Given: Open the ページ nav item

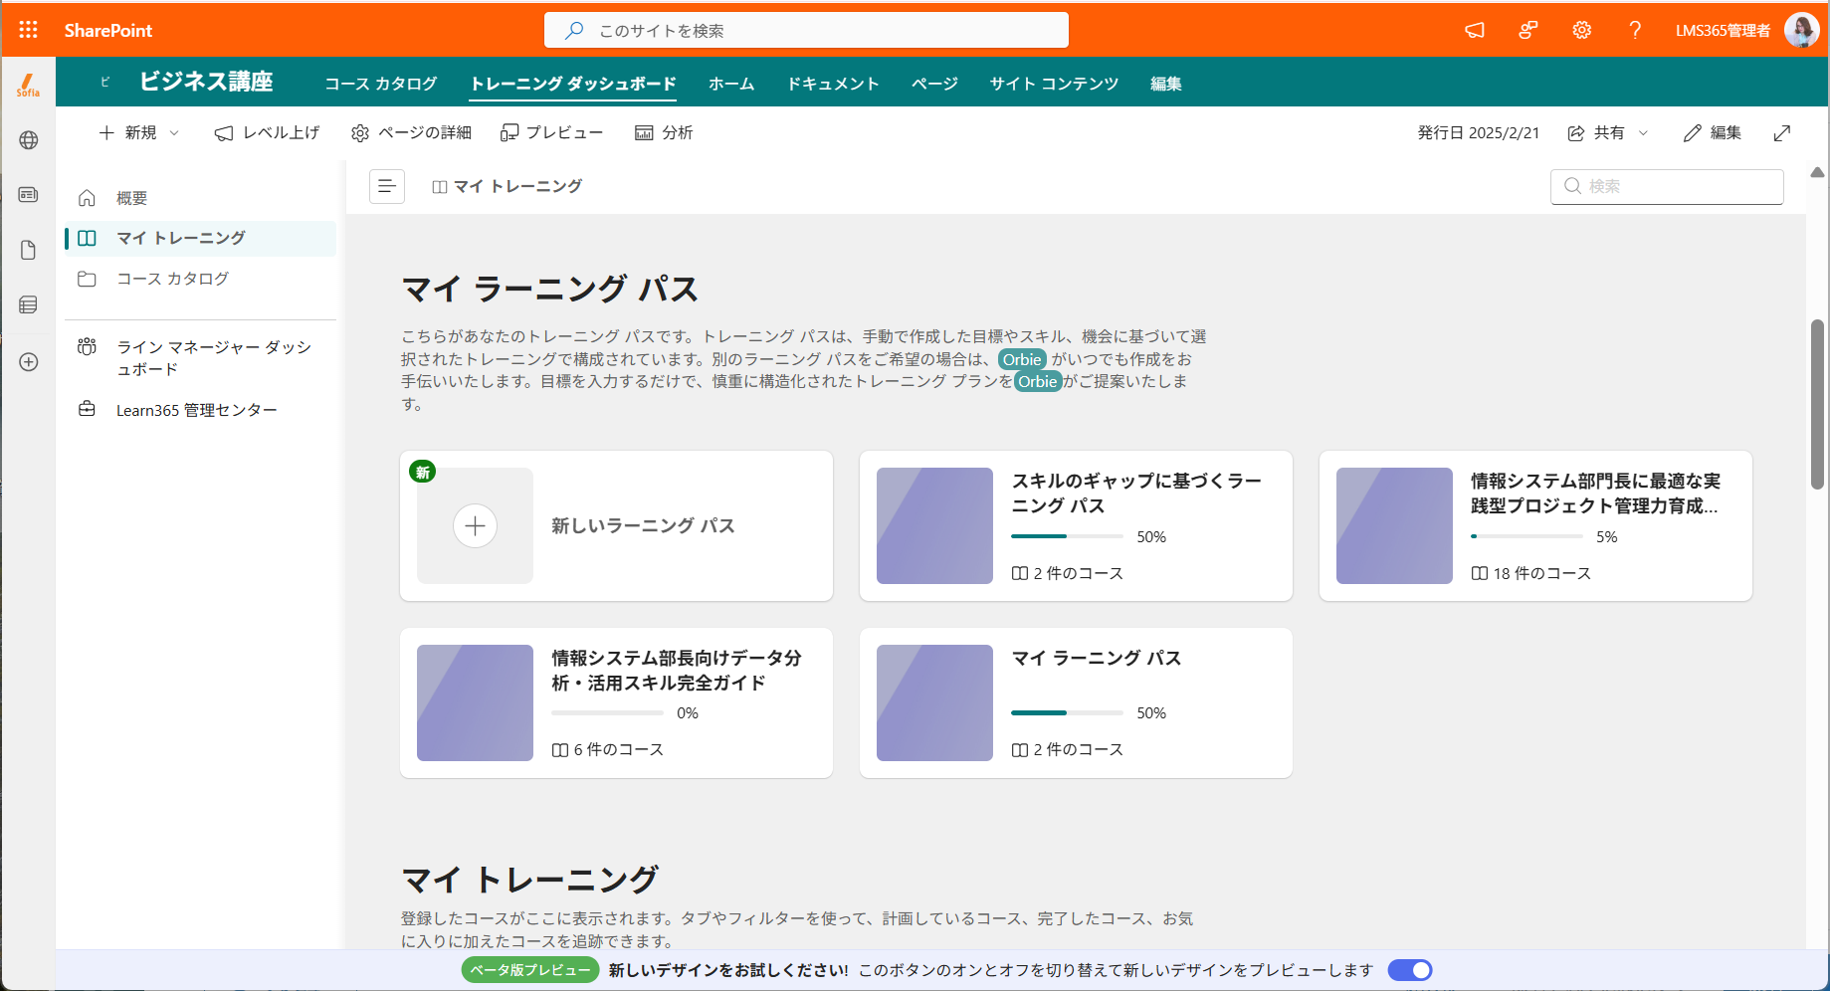Looking at the screenshot, I should (934, 84).
